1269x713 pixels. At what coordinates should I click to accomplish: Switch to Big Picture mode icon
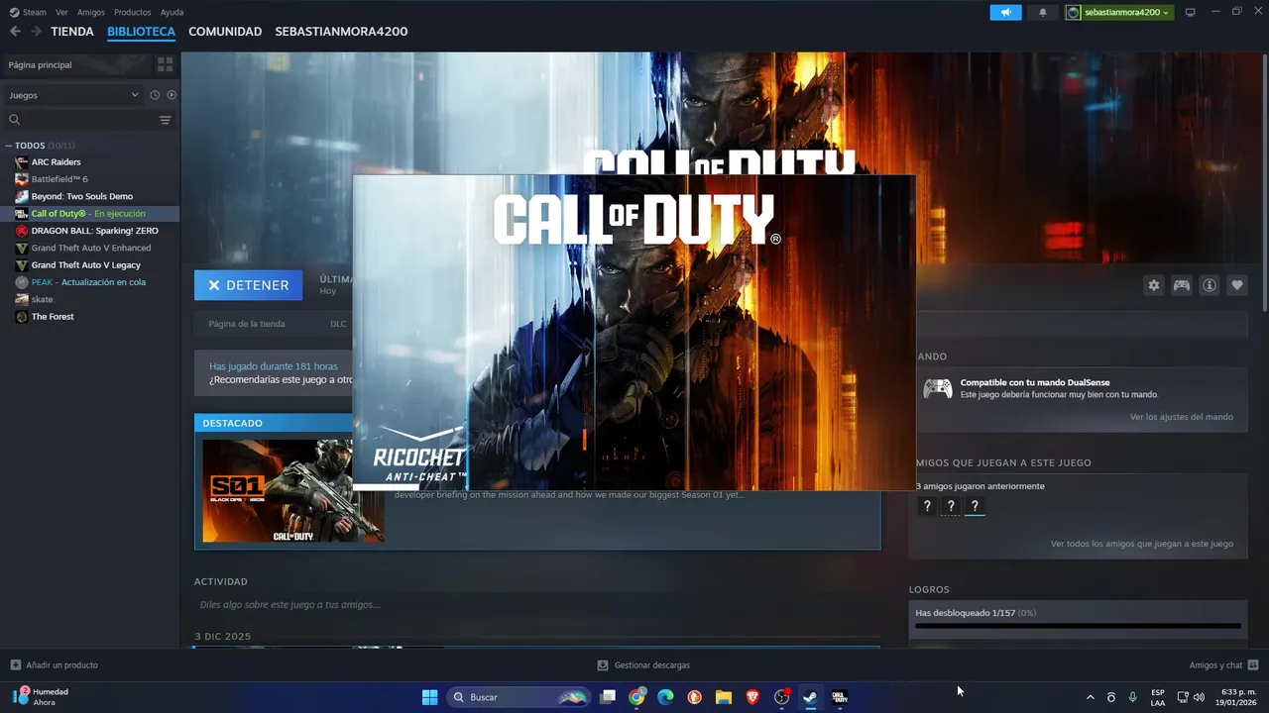click(1190, 12)
